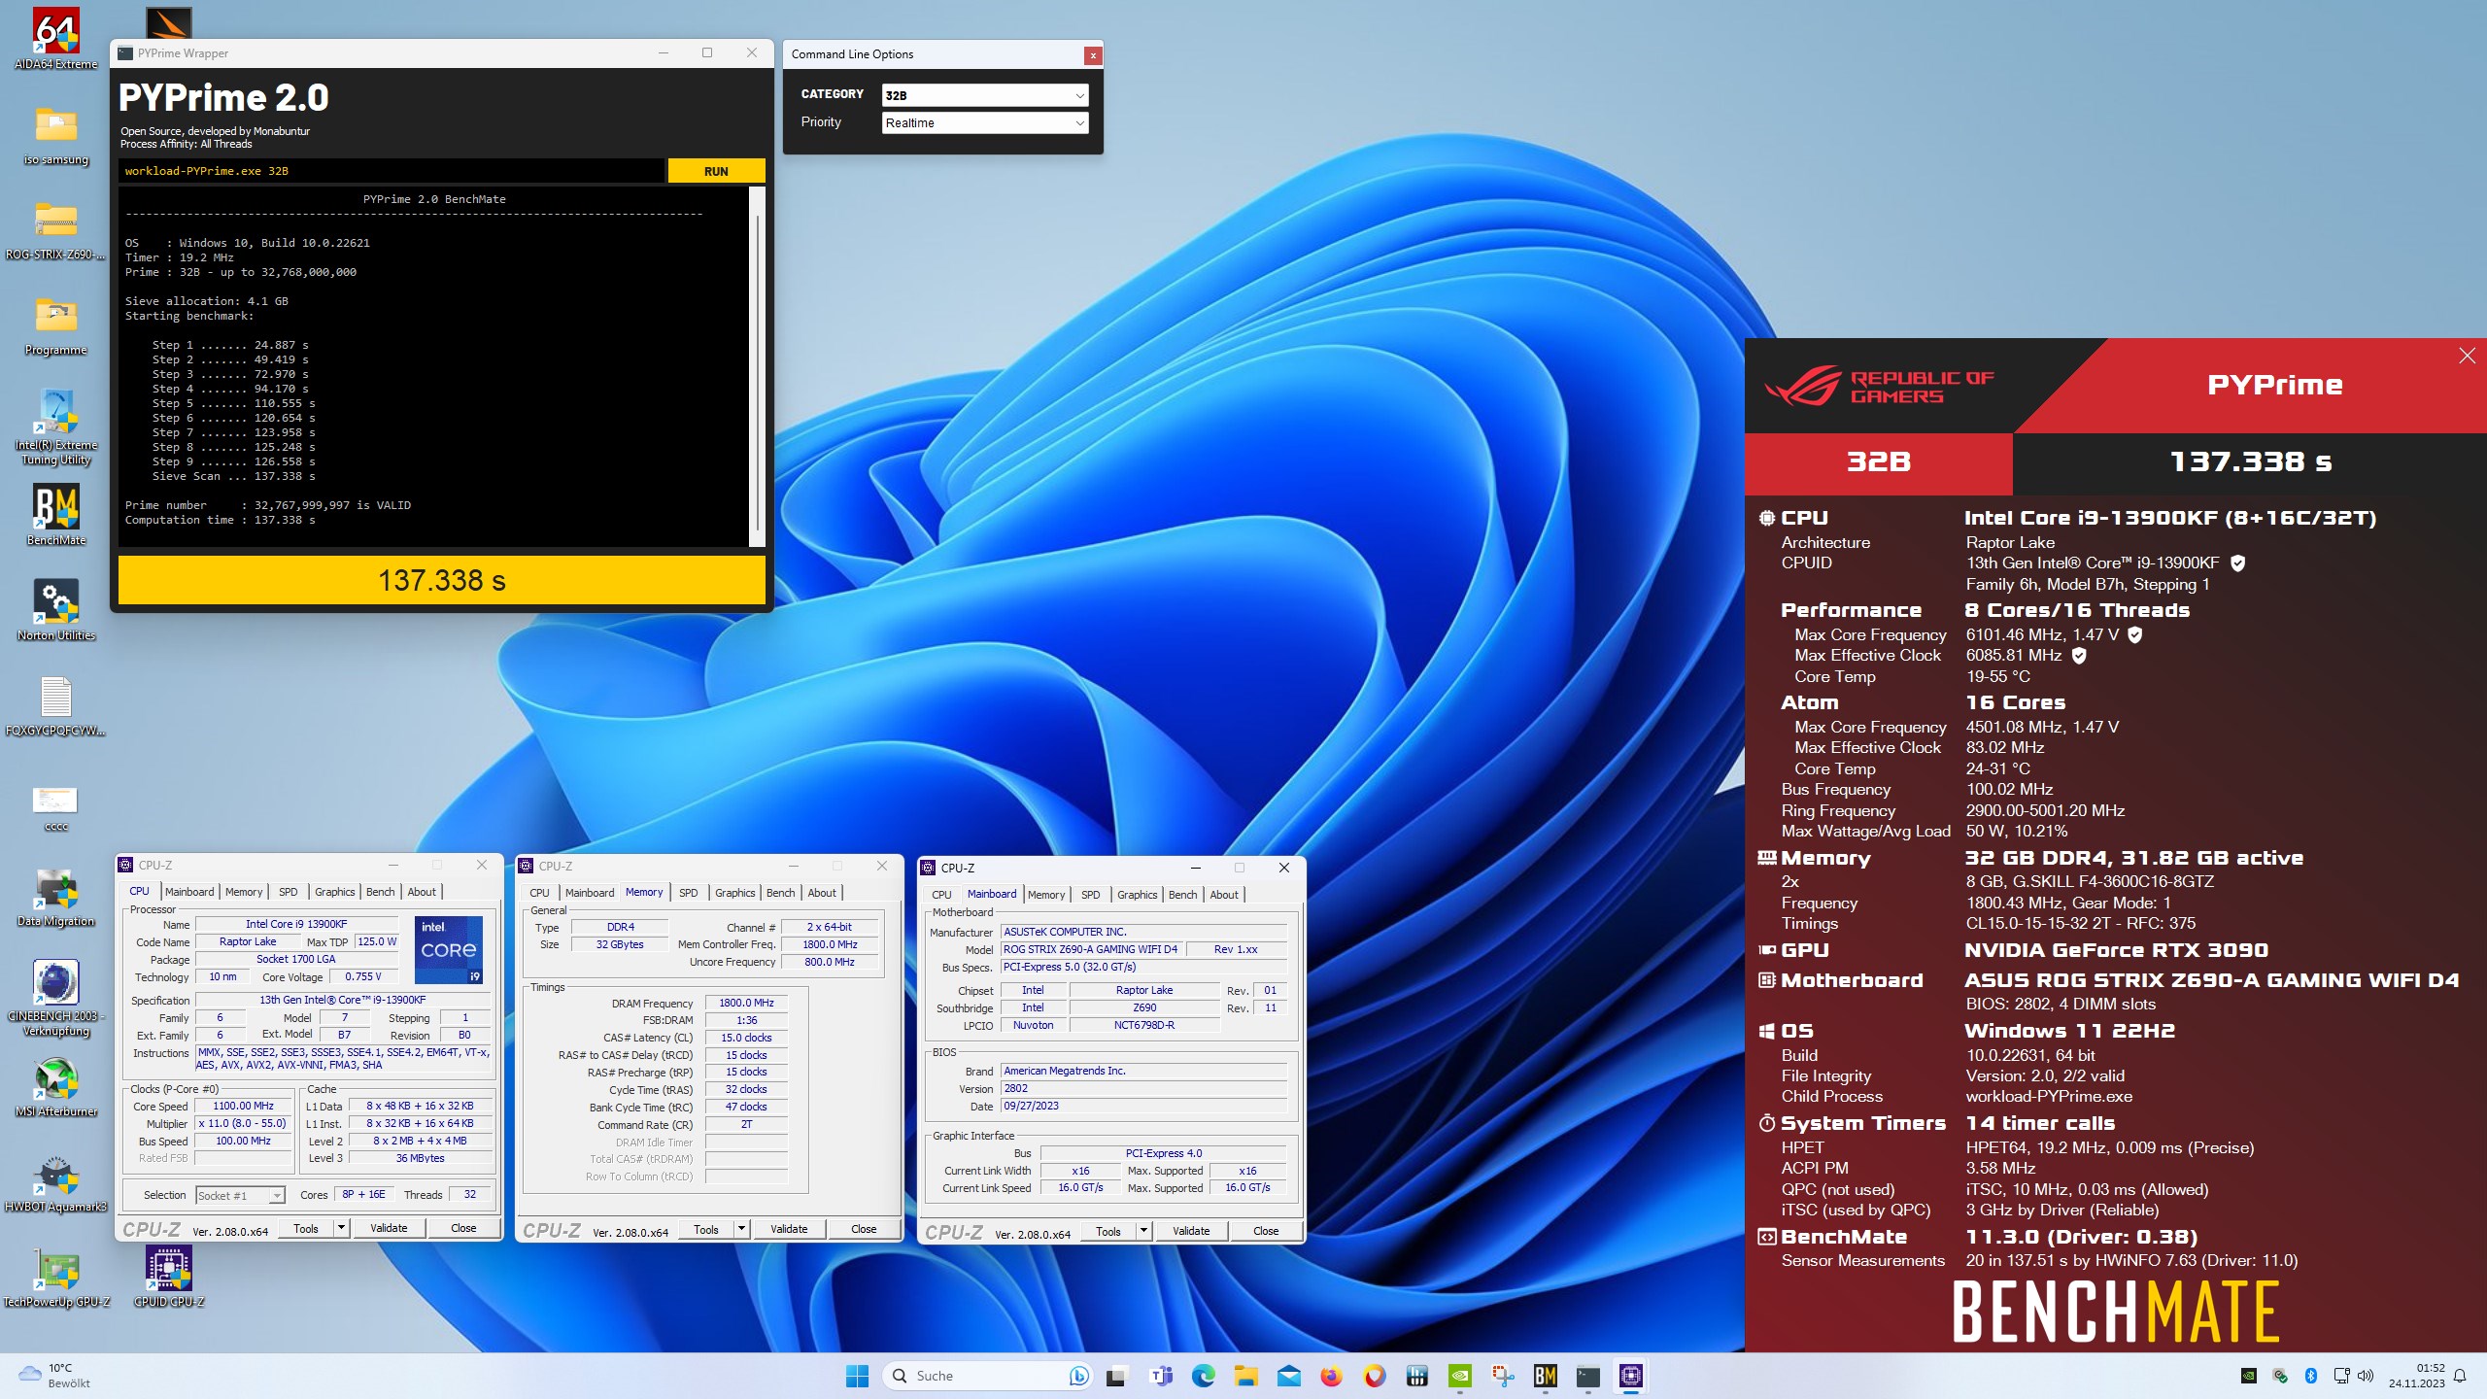Click Close in middle CPU-Z window
Viewport: 2487px width, 1399px height.
(x=864, y=1229)
